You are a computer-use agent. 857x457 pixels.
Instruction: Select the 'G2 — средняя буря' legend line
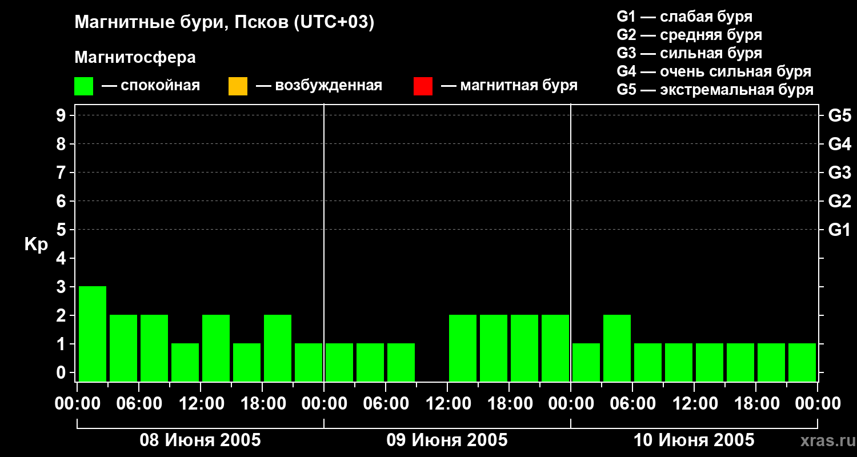(x=689, y=35)
